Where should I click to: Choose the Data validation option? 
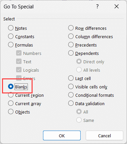pyautogui.click(x=71, y=103)
